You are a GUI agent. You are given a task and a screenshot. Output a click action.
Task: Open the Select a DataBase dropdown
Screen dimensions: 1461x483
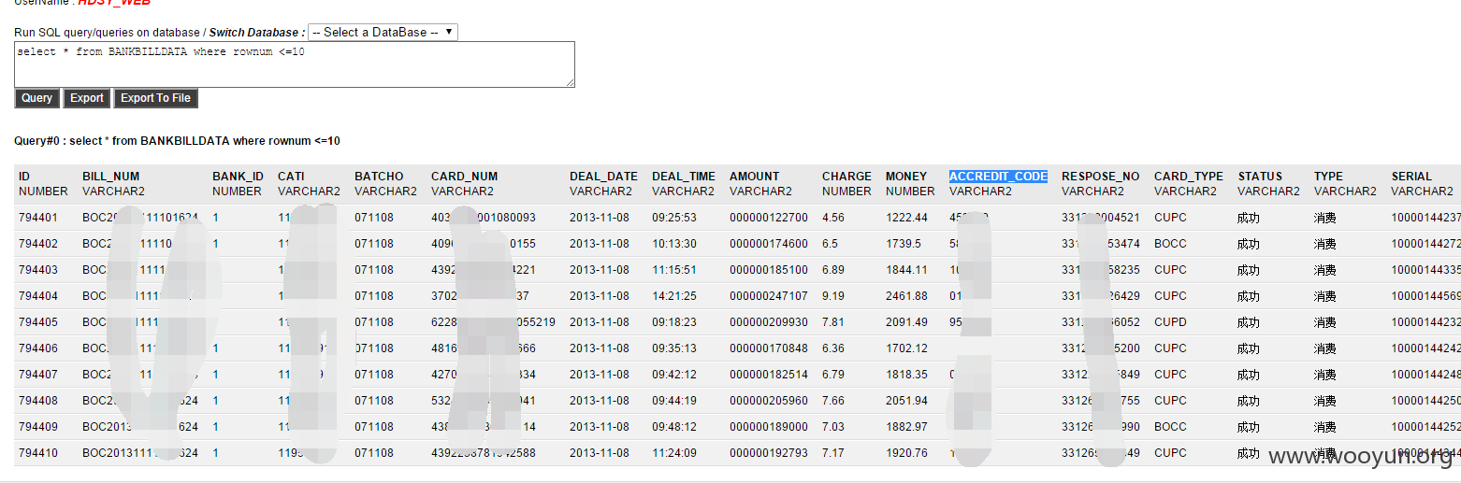coord(383,32)
